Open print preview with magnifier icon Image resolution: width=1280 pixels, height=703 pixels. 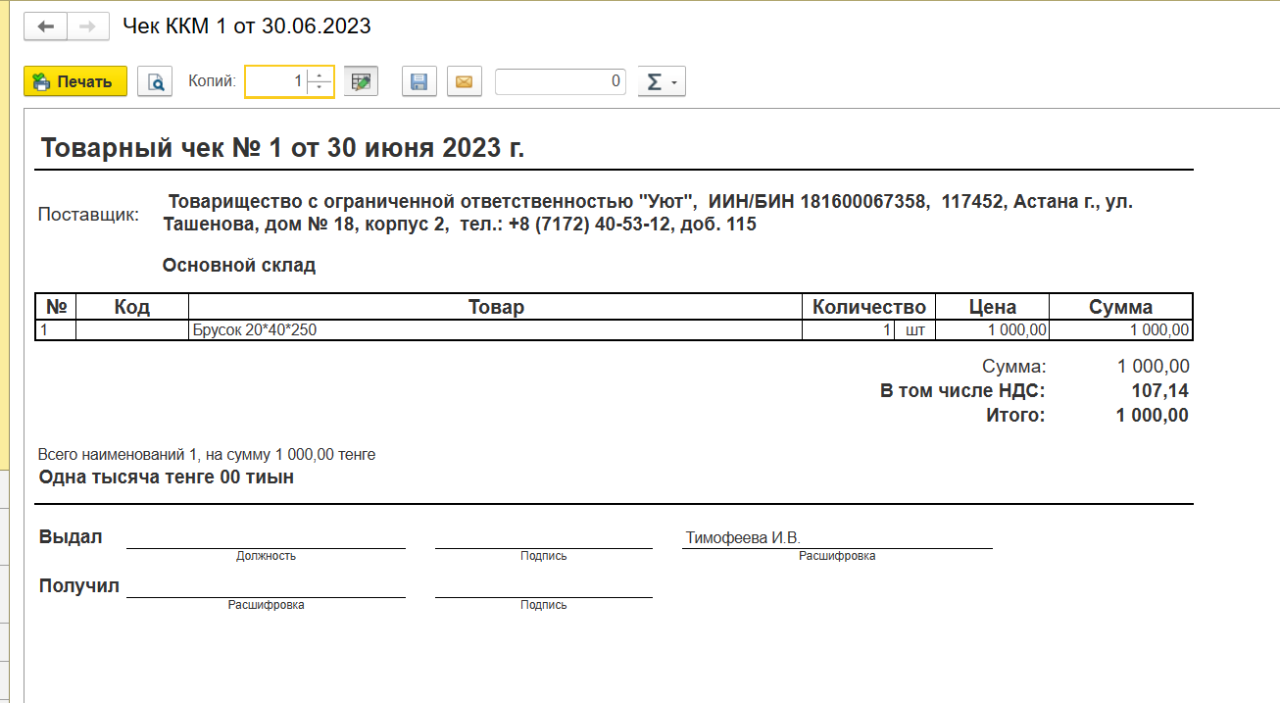click(155, 82)
